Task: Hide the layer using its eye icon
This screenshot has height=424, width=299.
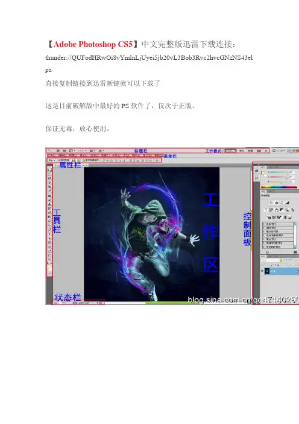Action: (262, 271)
